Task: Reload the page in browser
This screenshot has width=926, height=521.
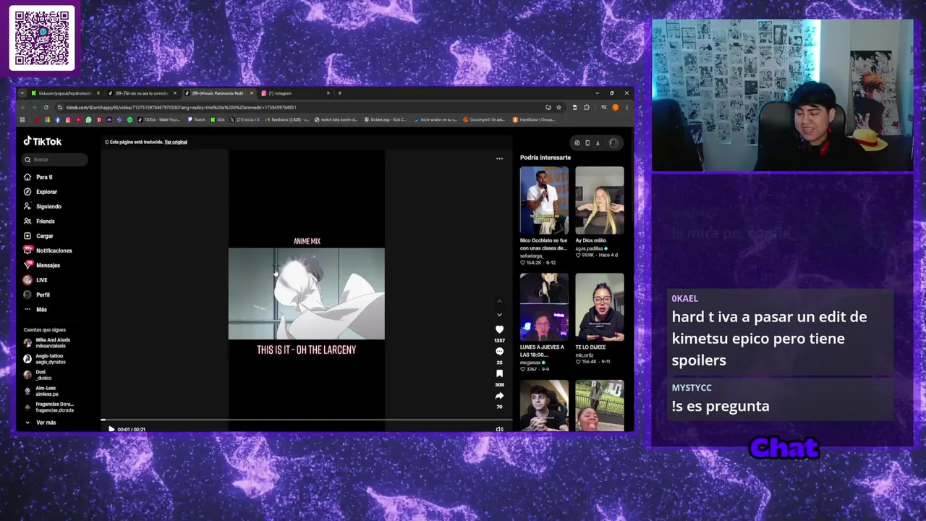Action: click(x=46, y=107)
